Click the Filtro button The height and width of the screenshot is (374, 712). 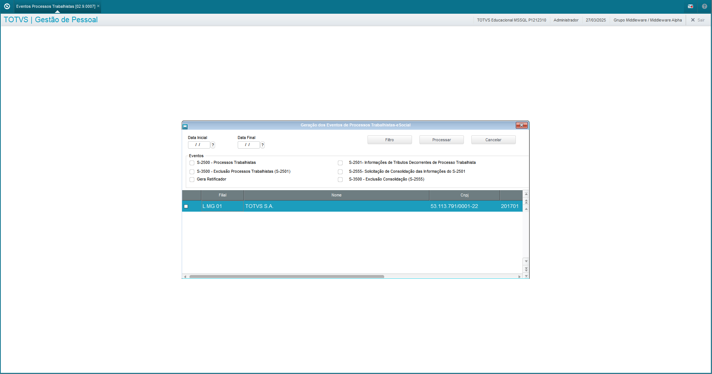(x=389, y=140)
